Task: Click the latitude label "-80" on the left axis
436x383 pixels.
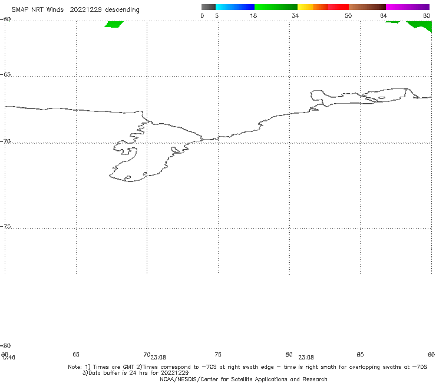Action: coord(5,345)
